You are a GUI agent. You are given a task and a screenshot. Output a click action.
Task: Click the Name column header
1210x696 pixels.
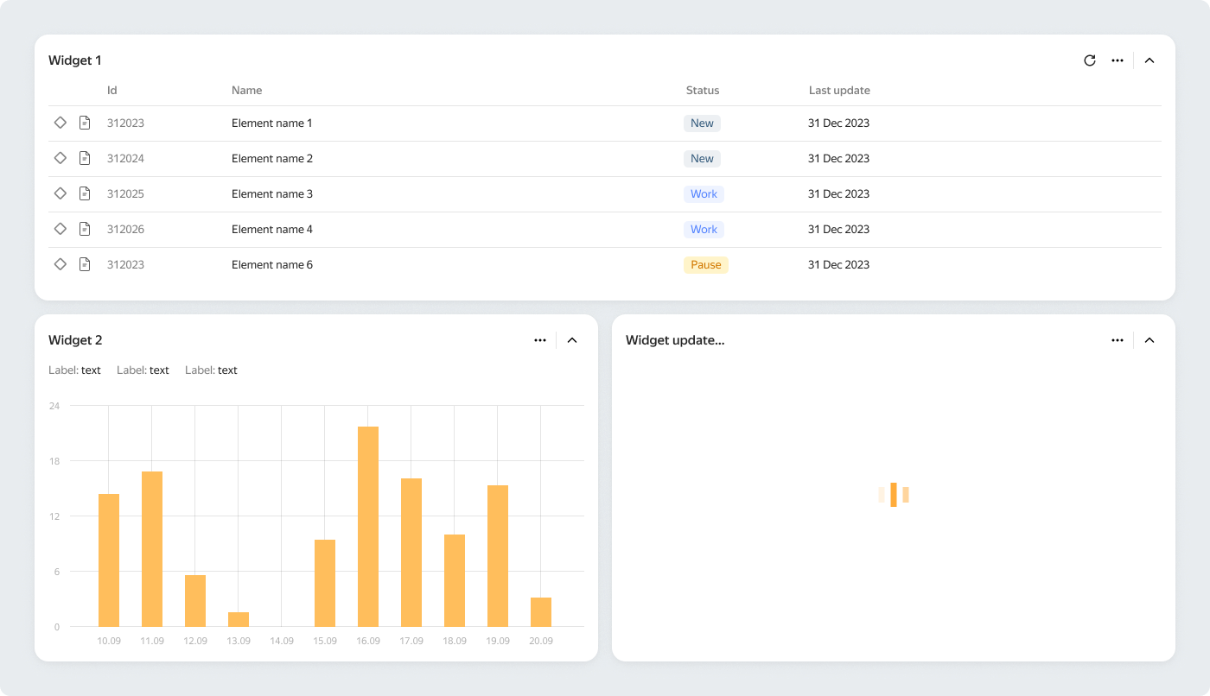[246, 91]
